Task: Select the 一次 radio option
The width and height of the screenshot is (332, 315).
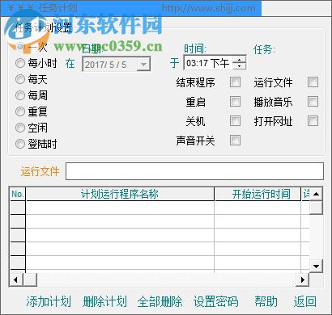Action: point(20,47)
